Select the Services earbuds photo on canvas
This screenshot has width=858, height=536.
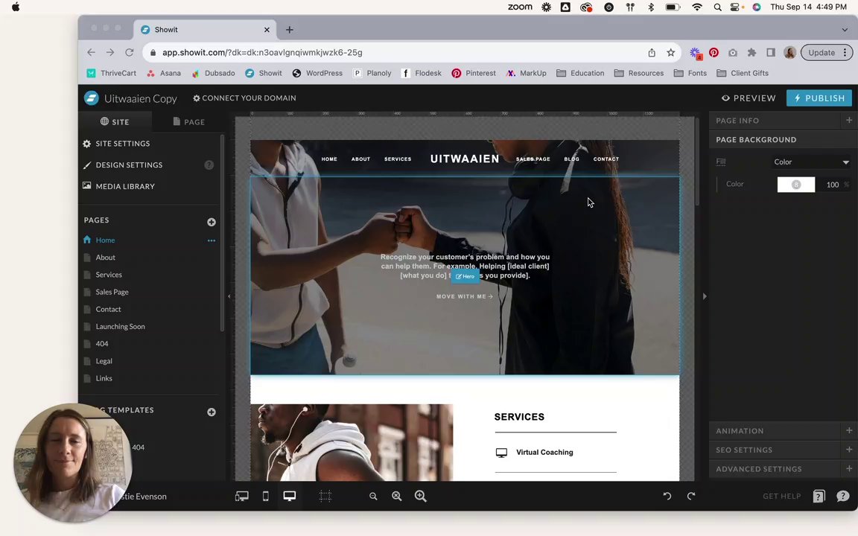(352, 442)
